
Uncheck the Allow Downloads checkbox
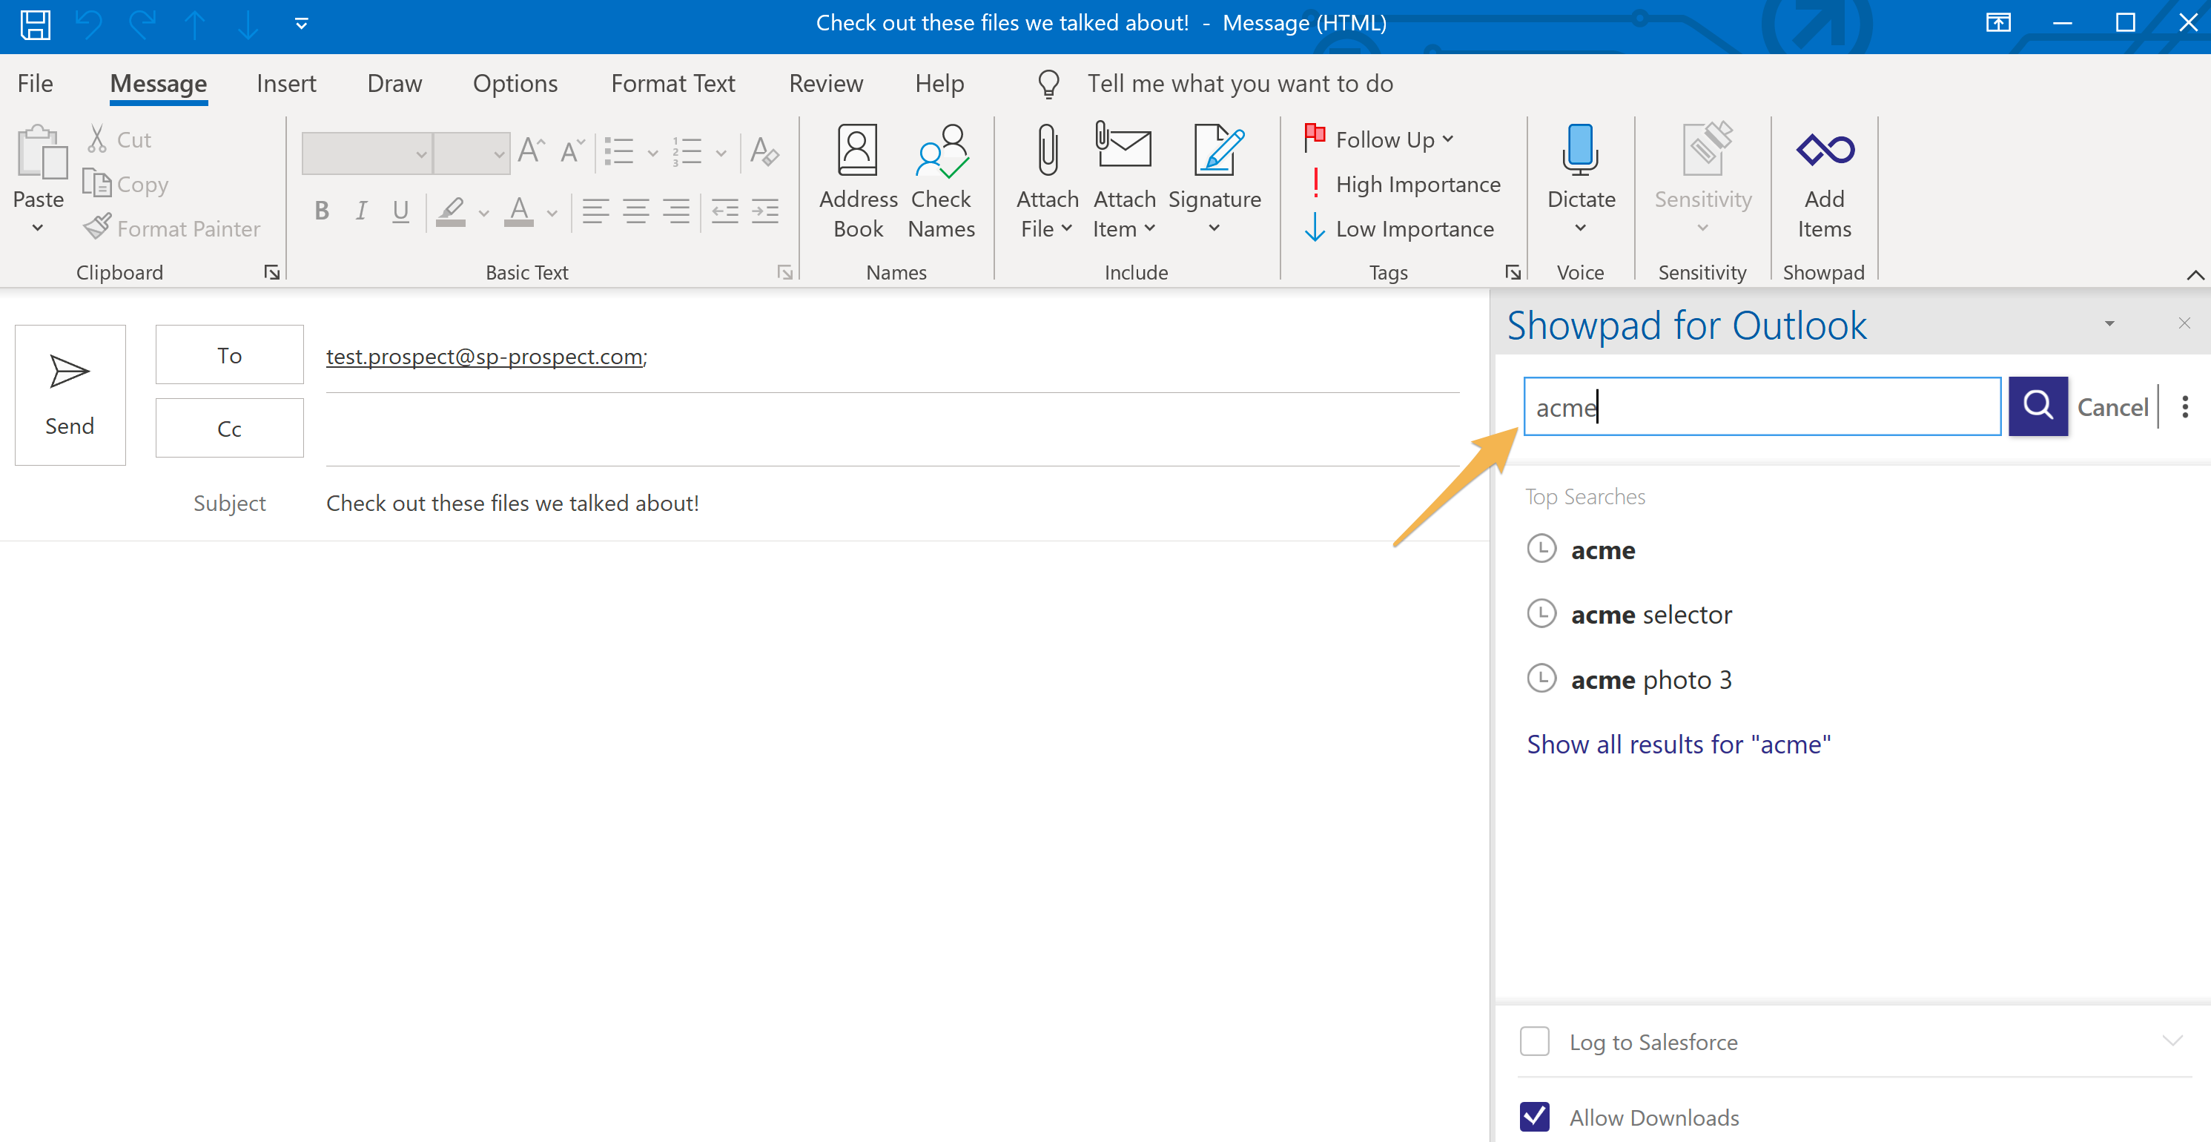pos(1534,1116)
